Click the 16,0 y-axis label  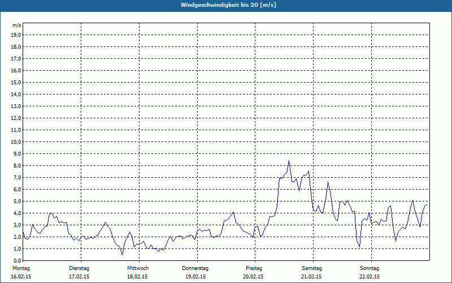(16, 70)
